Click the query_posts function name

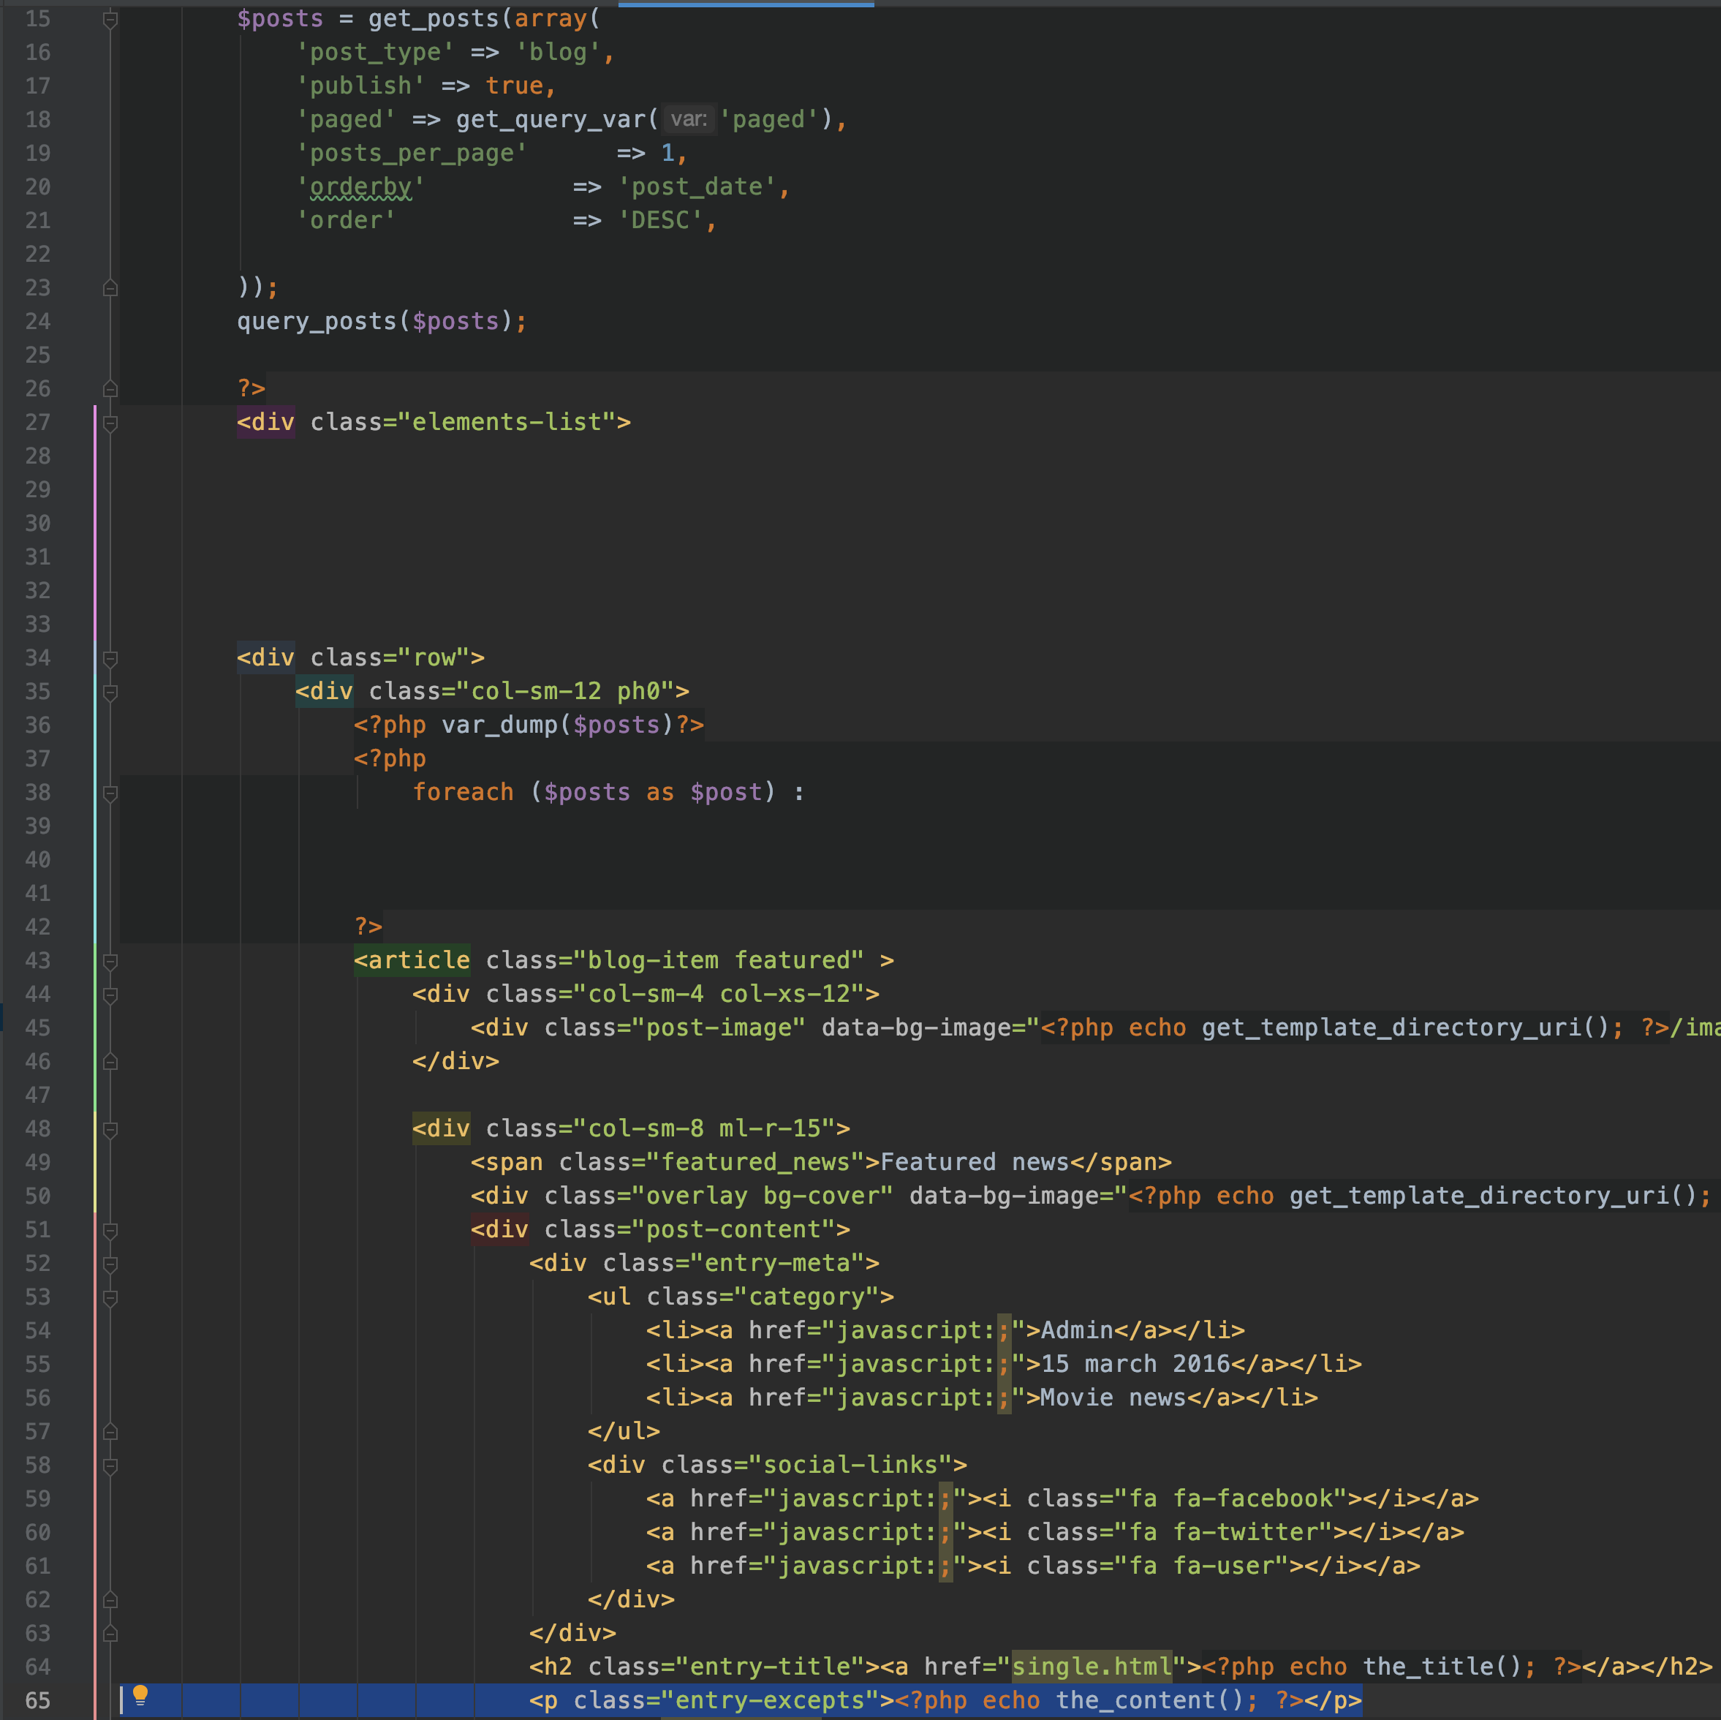(317, 322)
